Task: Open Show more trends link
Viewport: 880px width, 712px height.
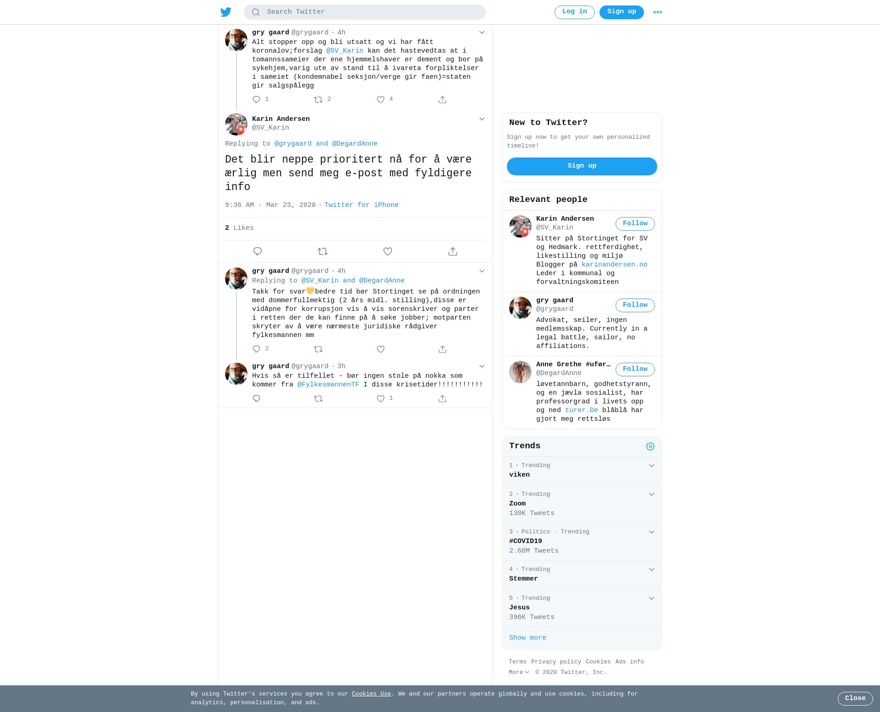Action: 528,638
